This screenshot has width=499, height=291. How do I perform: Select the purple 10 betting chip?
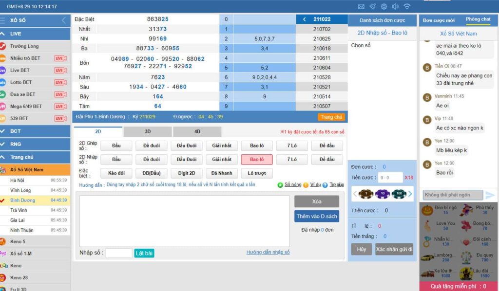383,194
